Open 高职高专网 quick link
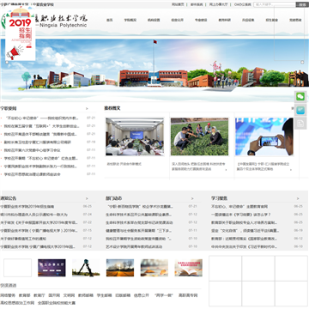This screenshot has width=309, height=309. tap(188, 295)
